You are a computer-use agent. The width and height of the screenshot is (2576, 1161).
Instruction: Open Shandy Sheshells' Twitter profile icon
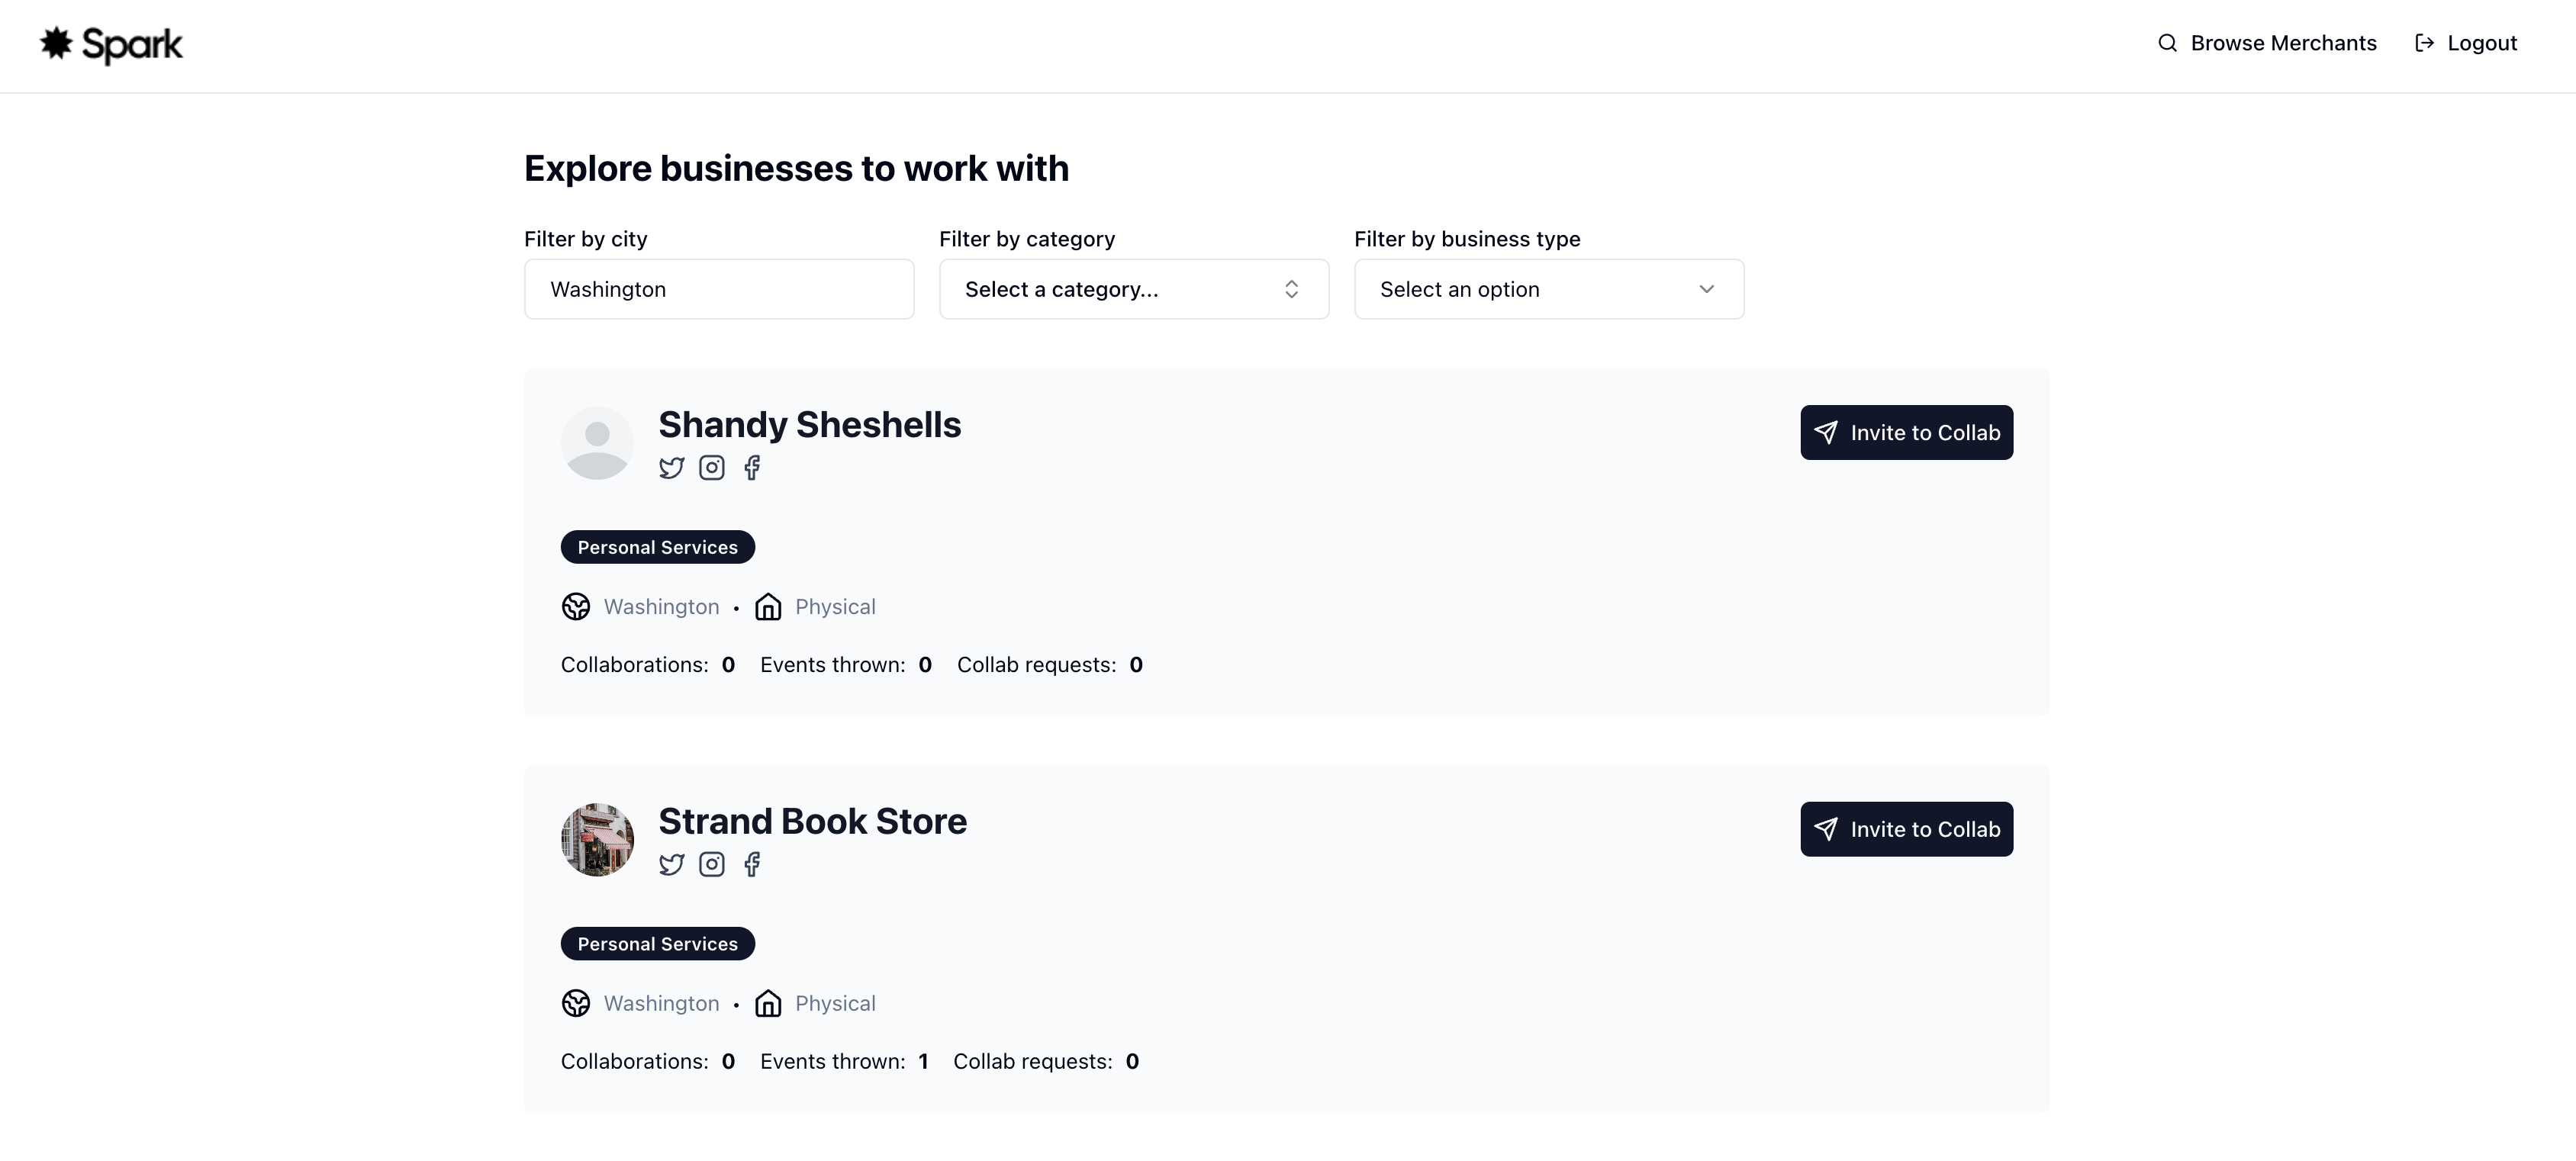671,468
